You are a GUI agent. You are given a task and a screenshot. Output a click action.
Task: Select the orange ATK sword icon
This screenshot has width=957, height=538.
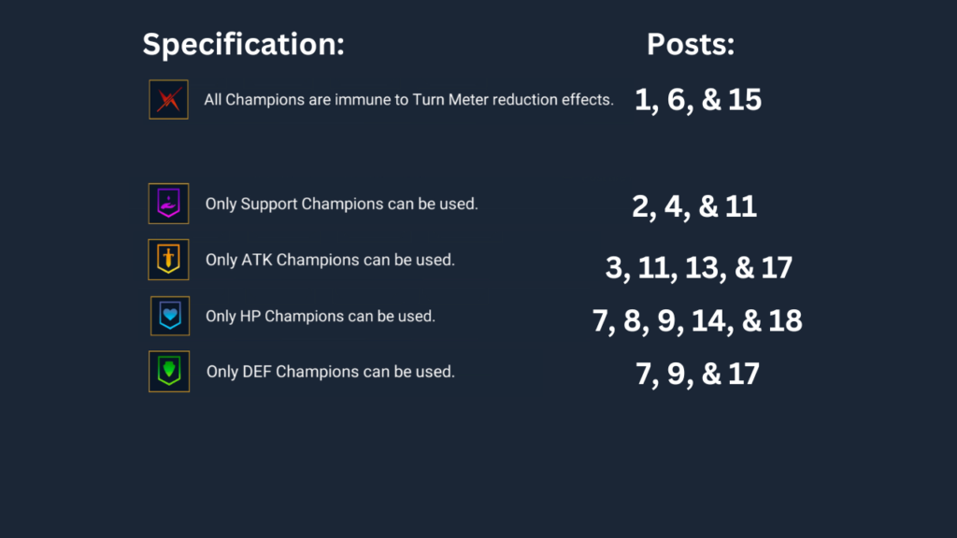pyautogui.click(x=169, y=260)
